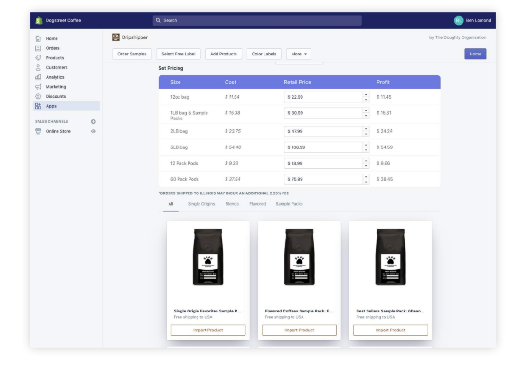Open the Customers person icon
528x367 pixels.
coord(38,68)
